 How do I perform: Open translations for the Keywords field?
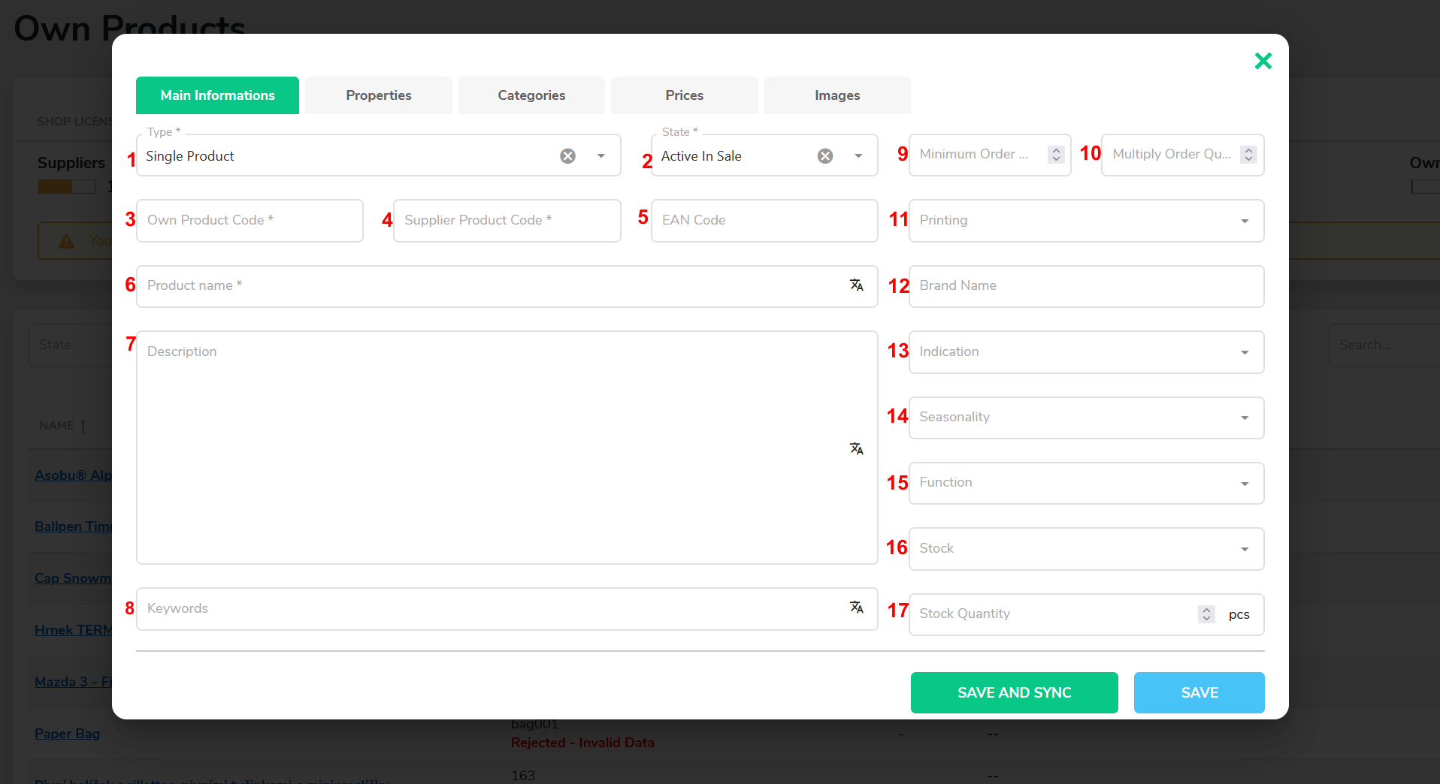(x=856, y=608)
